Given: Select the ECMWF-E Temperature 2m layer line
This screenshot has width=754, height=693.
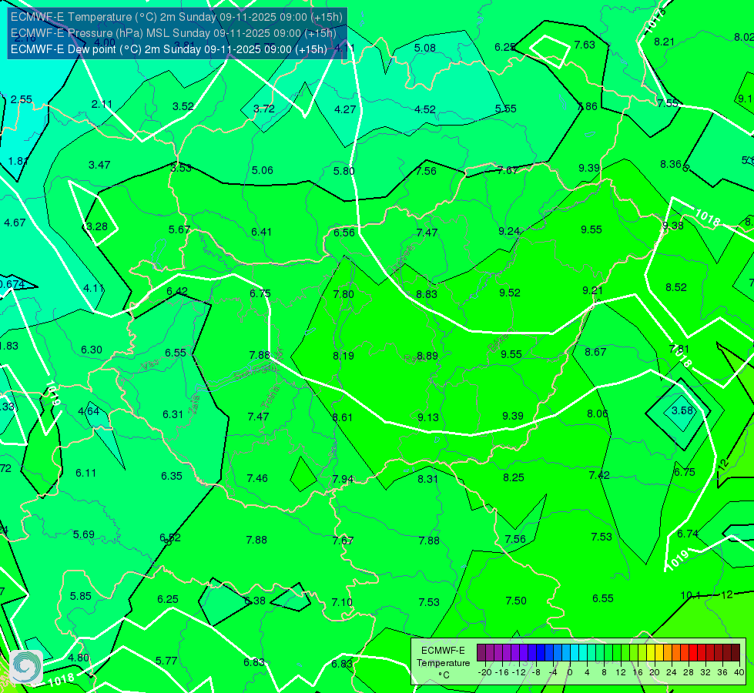Looking at the screenshot, I should click(x=176, y=17).
